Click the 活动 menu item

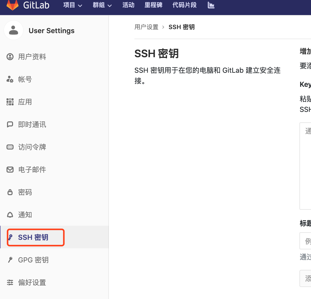coord(128,5)
